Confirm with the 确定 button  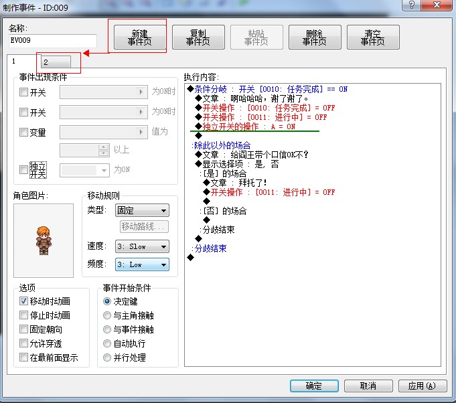click(314, 386)
